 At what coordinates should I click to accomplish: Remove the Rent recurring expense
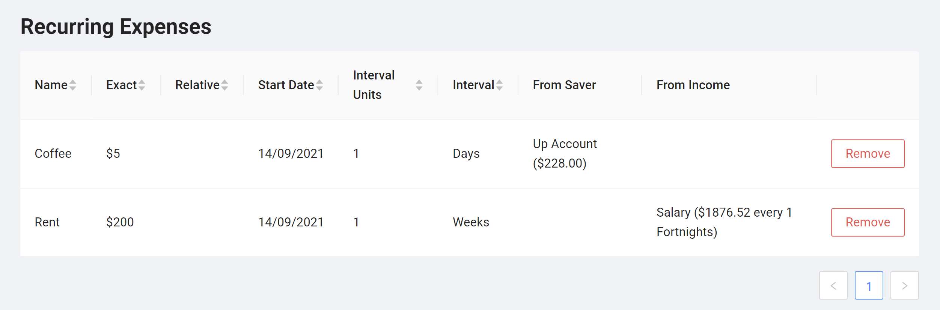(868, 222)
